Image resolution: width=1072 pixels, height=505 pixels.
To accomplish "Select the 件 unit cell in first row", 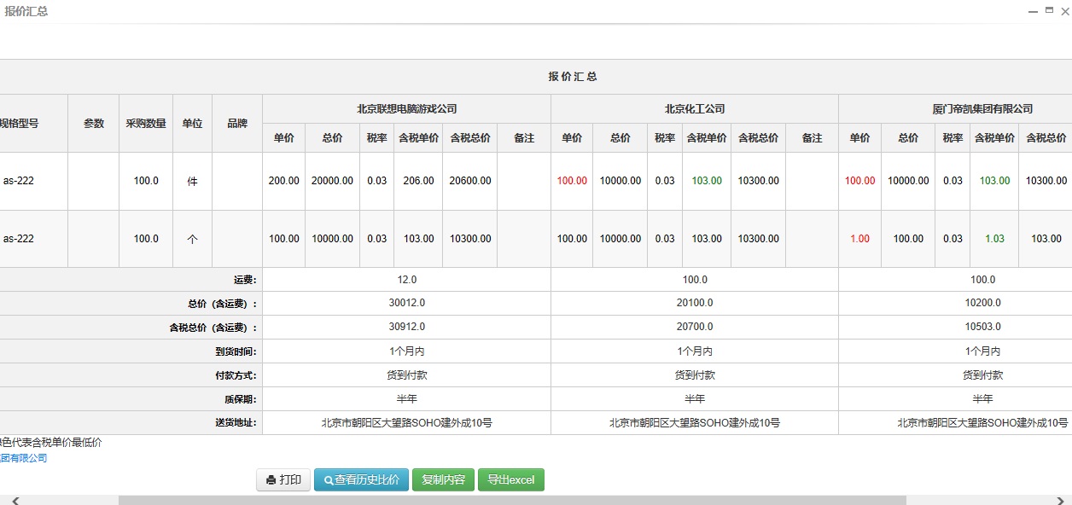I will 192,181.
